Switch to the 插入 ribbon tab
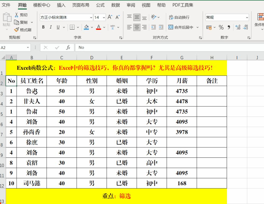 (x=61, y=5)
